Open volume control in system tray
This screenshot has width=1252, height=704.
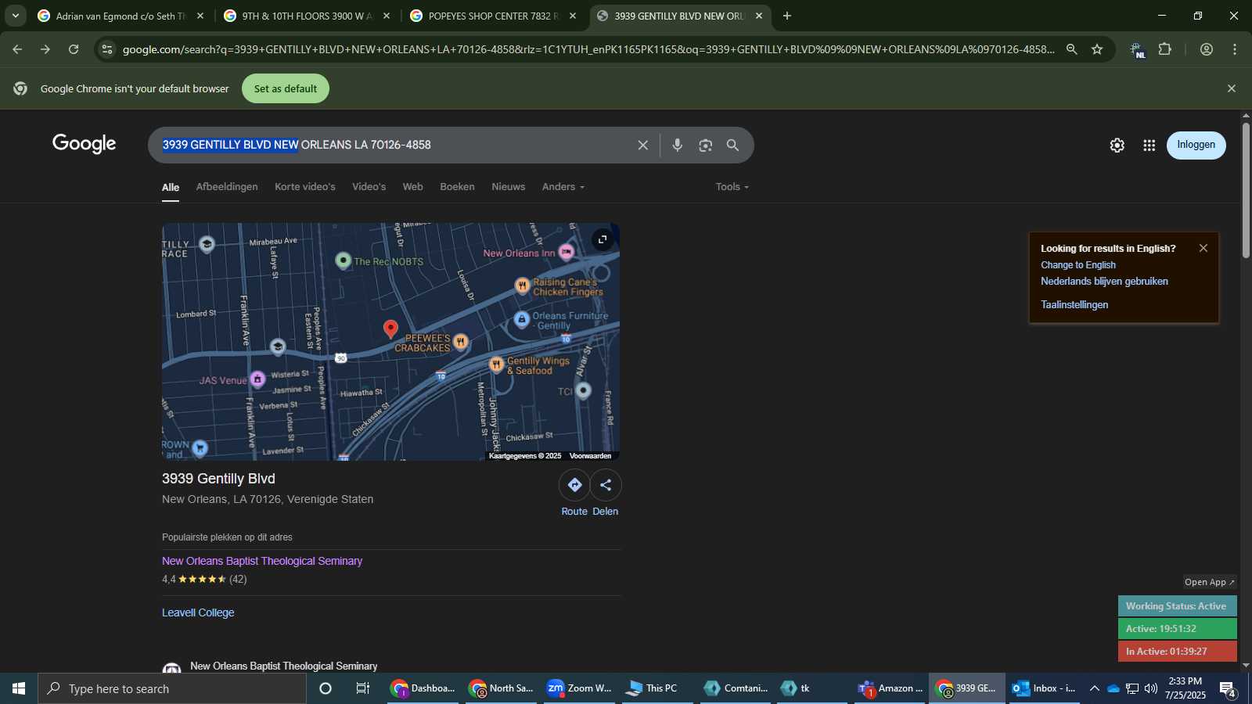click(1151, 688)
